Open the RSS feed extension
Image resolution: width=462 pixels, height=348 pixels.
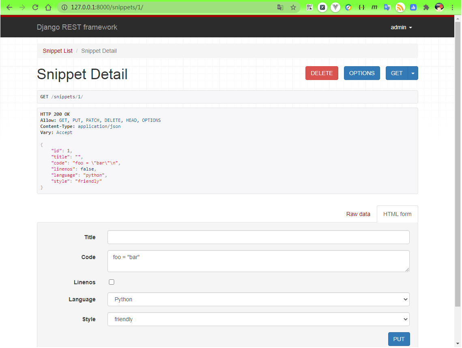point(400,7)
